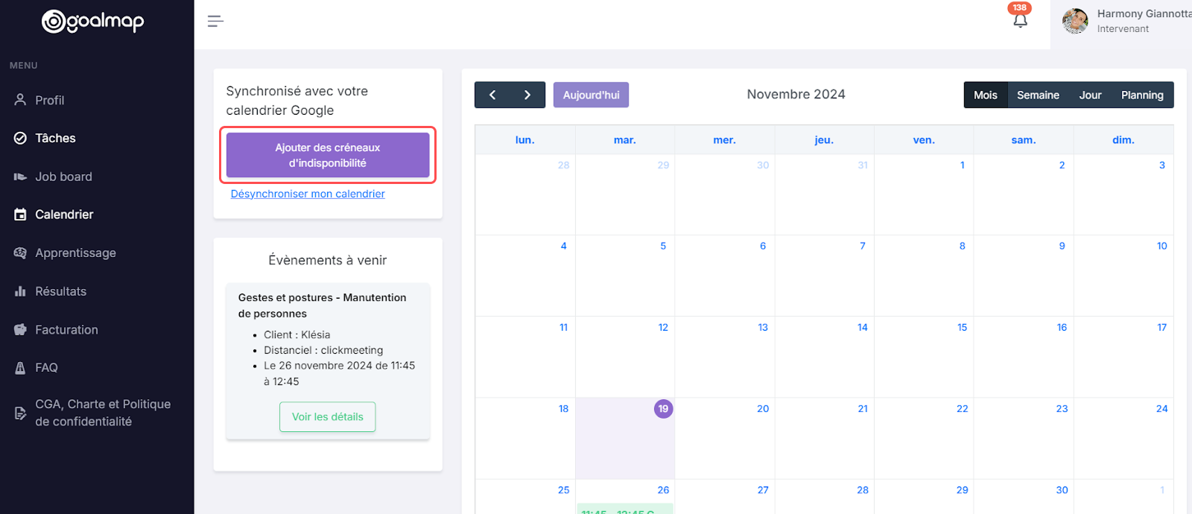Select the Jour calendar view
This screenshot has height=514, width=1192.
pyautogui.click(x=1090, y=95)
